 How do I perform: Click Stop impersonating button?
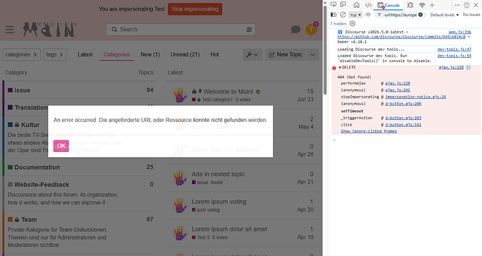click(195, 9)
